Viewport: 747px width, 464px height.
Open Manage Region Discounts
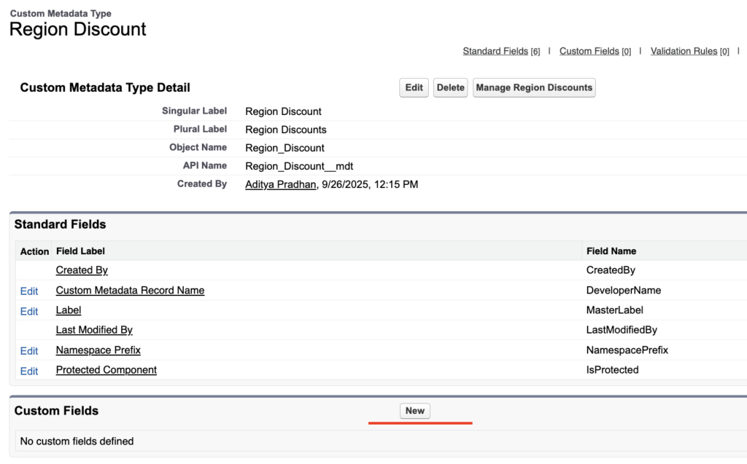tap(533, 87)
